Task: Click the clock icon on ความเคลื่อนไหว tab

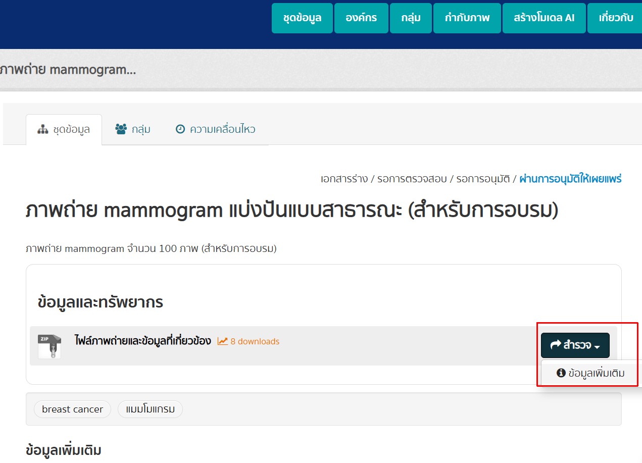Action: (x=181, y=129)
